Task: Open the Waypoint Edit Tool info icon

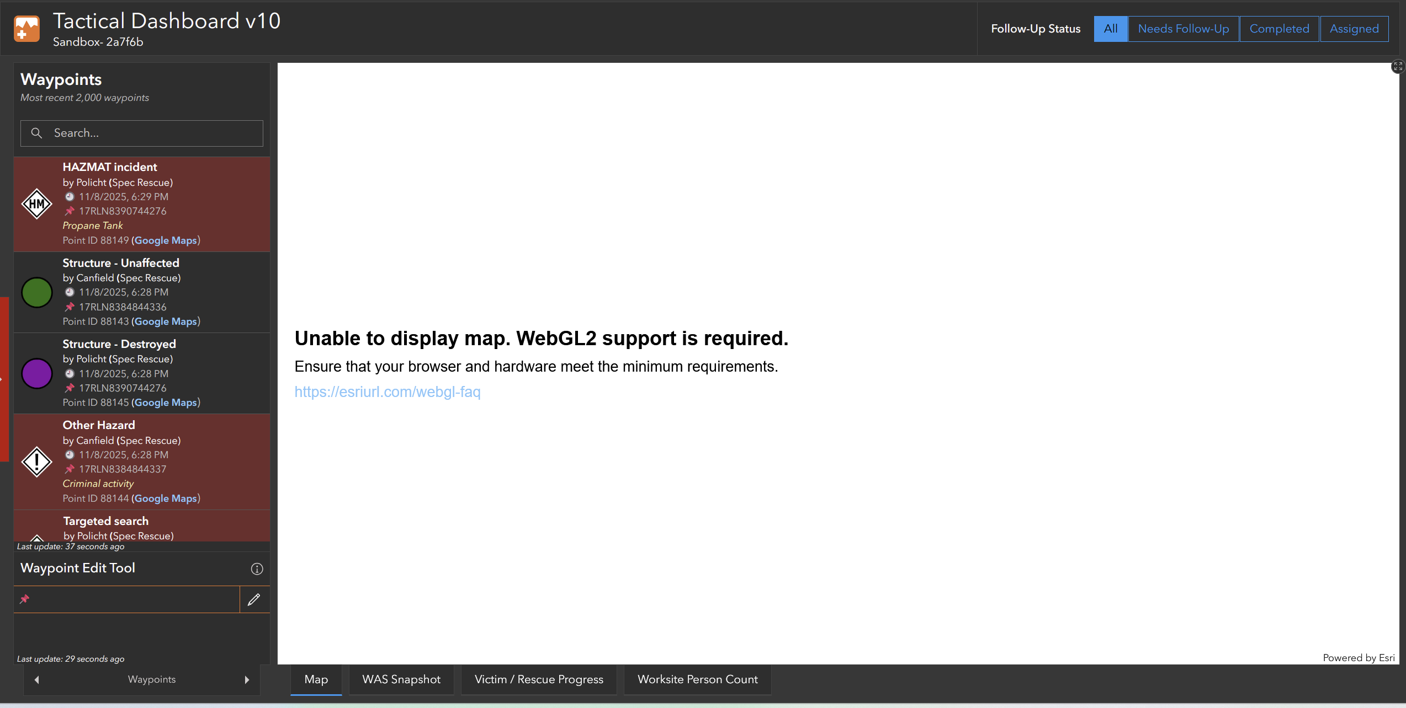Action: tap(256, 568)
